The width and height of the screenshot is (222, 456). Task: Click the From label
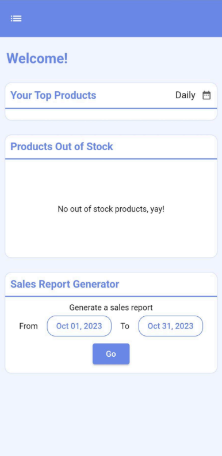pos(28,326)
